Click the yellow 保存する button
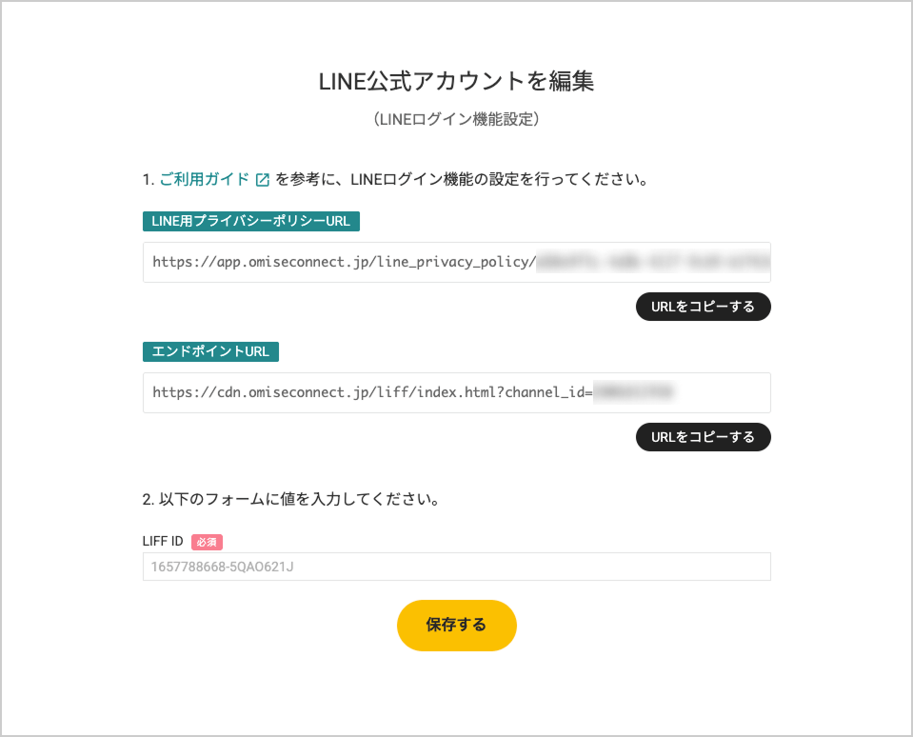This screenshot has width=913, height=737. click(x=457, y=626)
